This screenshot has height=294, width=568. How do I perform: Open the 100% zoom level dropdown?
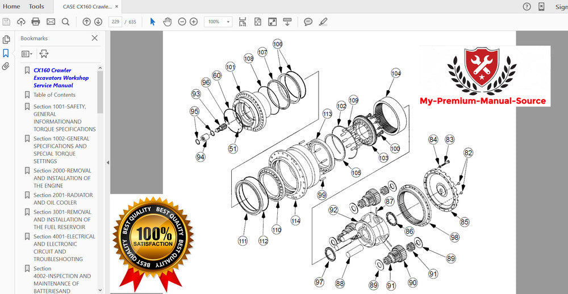point(218,22)
